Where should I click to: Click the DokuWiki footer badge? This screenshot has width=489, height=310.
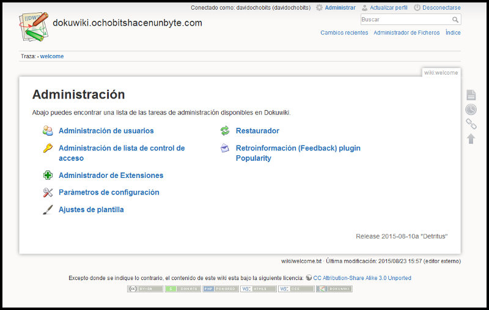click(x=334, y=289)
